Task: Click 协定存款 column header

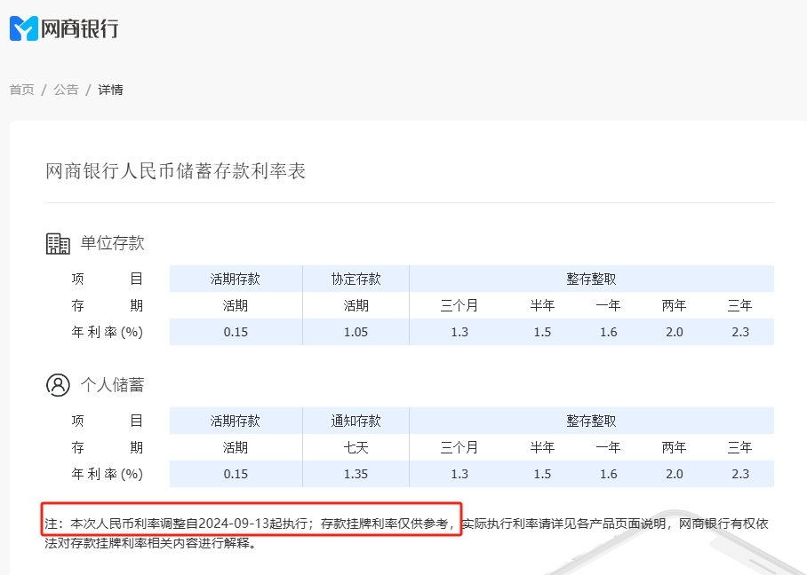Action: coord(356,279)
